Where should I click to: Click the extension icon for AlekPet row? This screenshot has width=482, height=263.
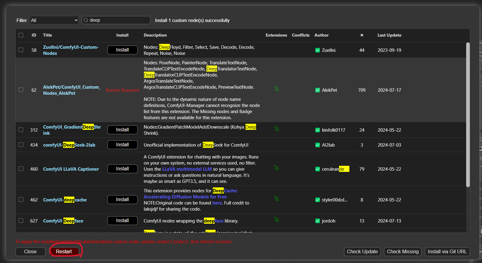point(277,89)
